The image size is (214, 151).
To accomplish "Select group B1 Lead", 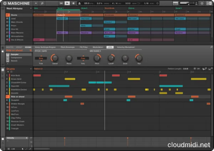I will tap(19, 19).
